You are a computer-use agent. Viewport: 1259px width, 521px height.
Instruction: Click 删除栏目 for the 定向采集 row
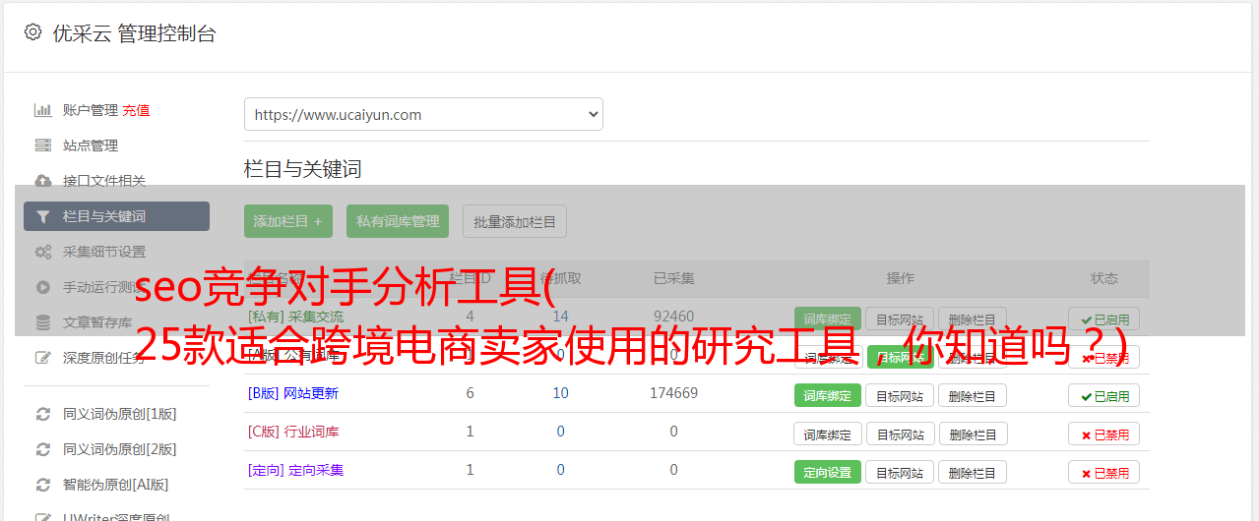click(x=973, y=472)
